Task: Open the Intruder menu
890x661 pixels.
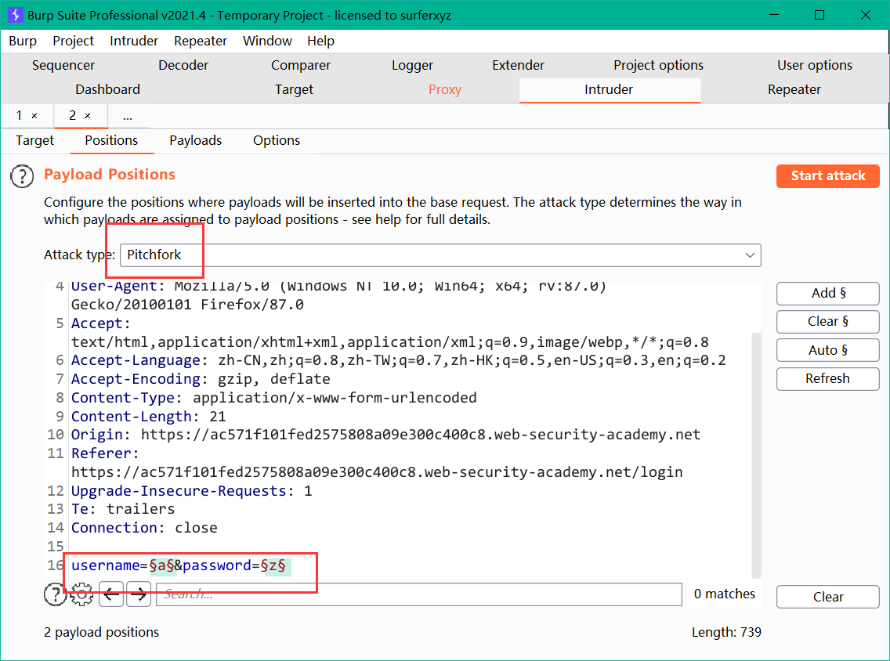Action: (x=134, y=41)
